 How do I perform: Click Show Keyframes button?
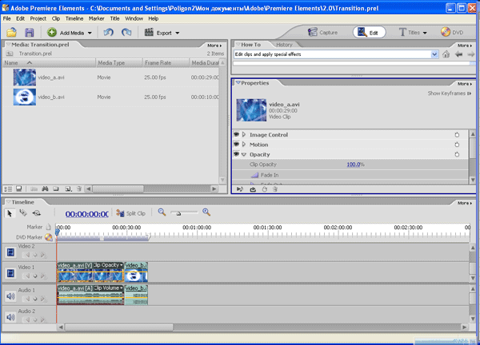coord(450,93)
